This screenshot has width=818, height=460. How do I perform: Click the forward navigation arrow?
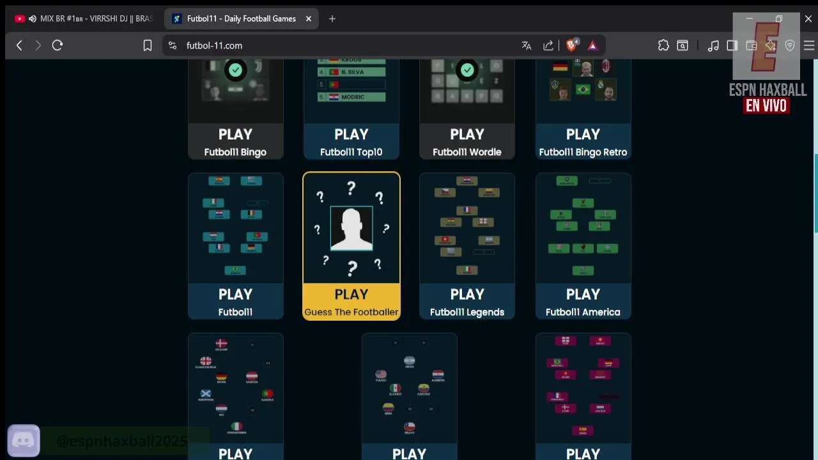coord(38,45)
